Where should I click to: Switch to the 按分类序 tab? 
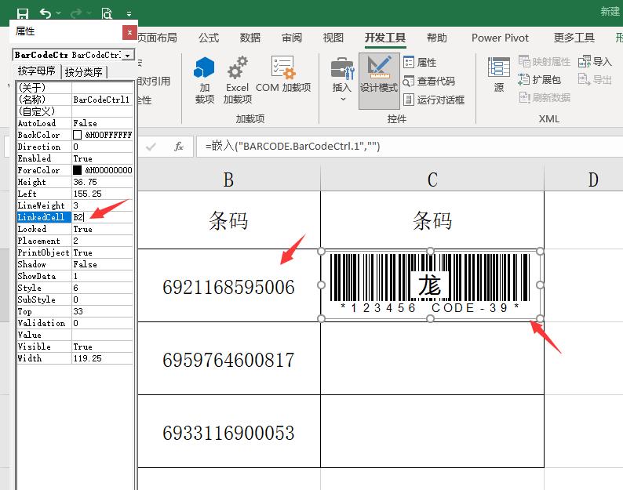[83, 72]
